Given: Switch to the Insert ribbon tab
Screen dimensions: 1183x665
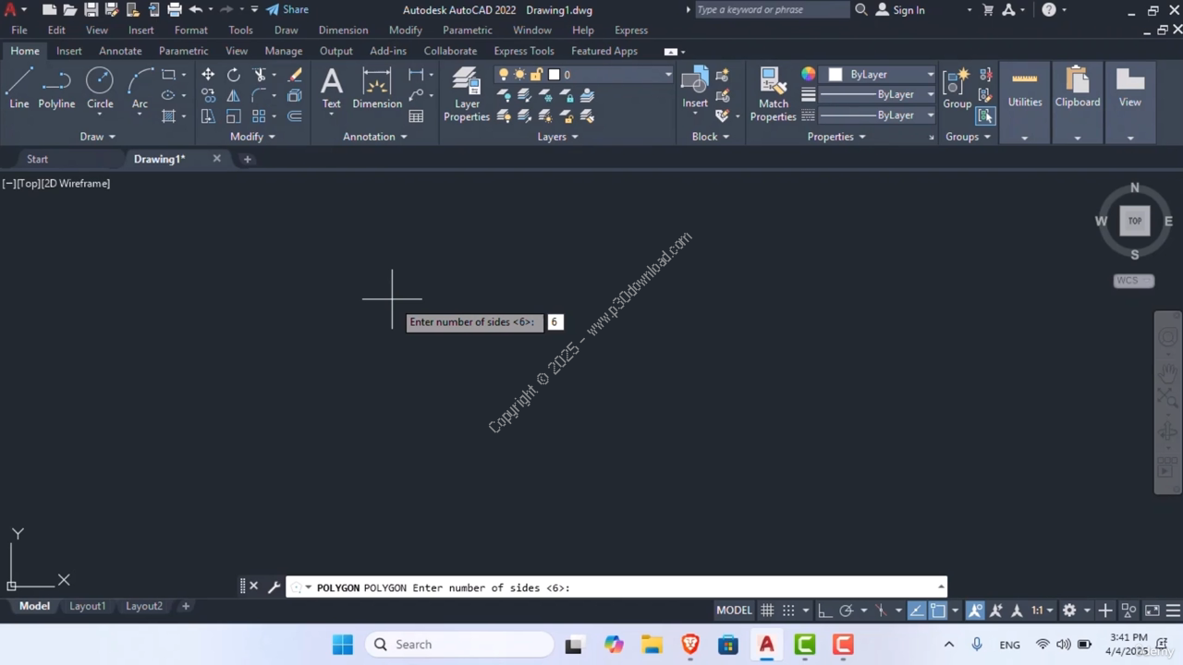Looking at the screenshot, I should tap(68, 51).
